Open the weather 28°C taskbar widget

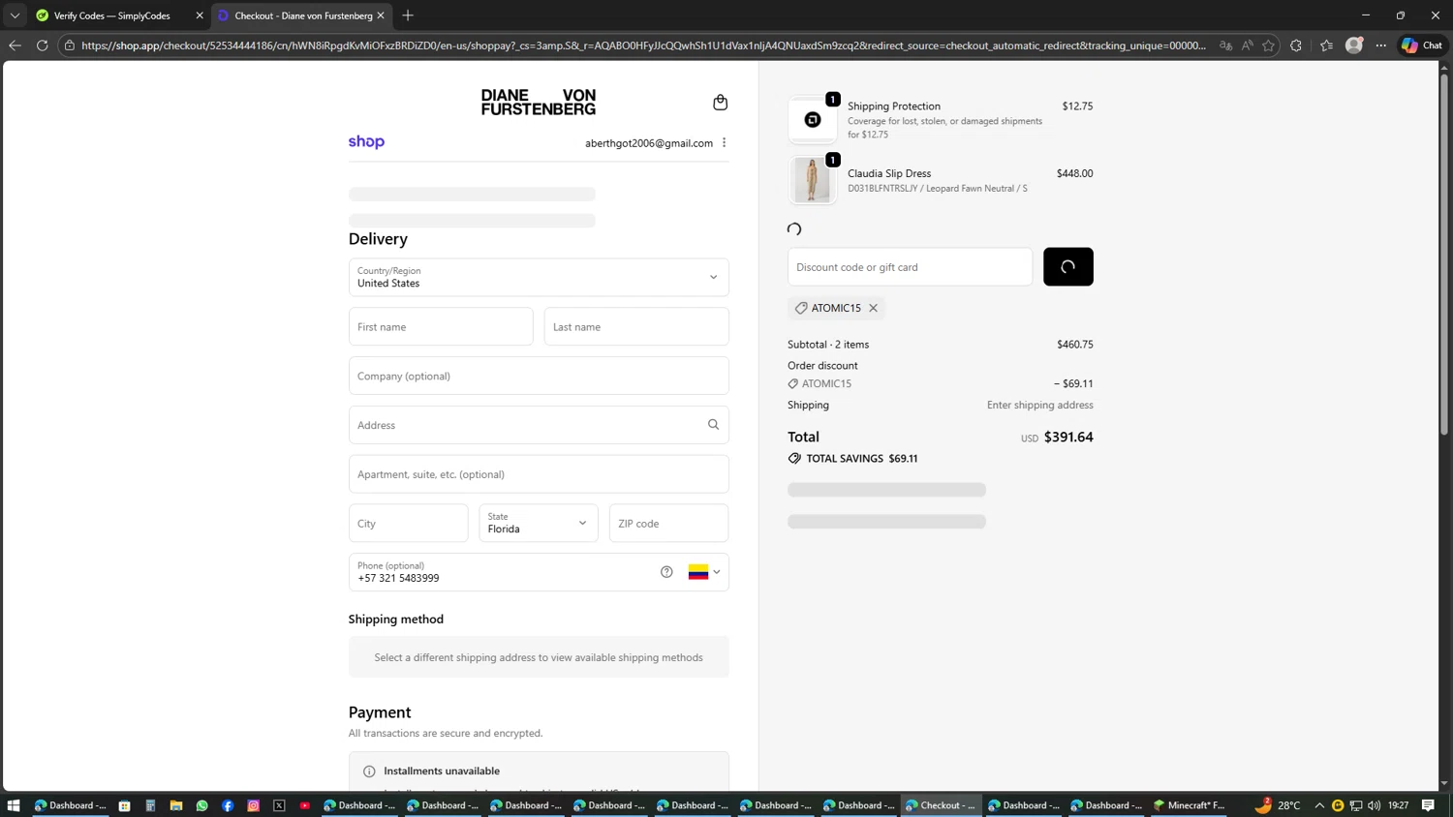[1278, 805]
